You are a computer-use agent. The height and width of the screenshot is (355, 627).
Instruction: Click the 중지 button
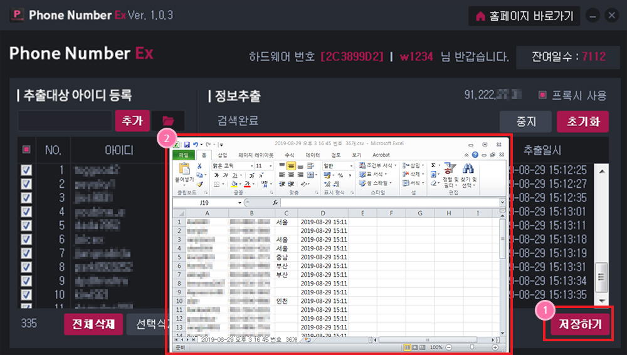[525, 121]
